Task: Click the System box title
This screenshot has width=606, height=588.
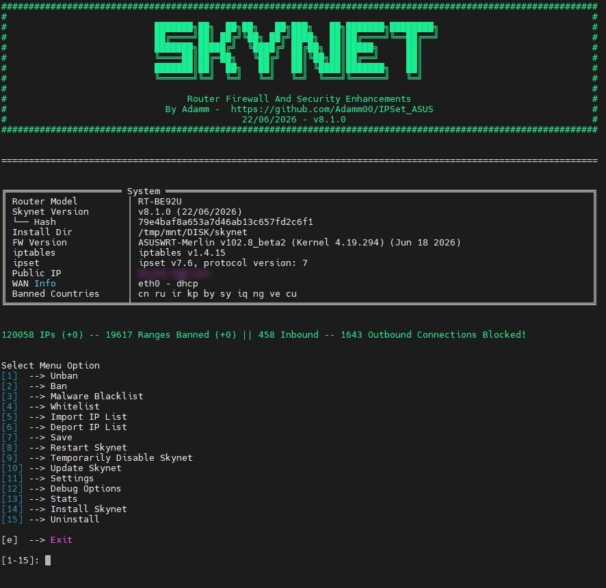Action: tap(144, 191)
